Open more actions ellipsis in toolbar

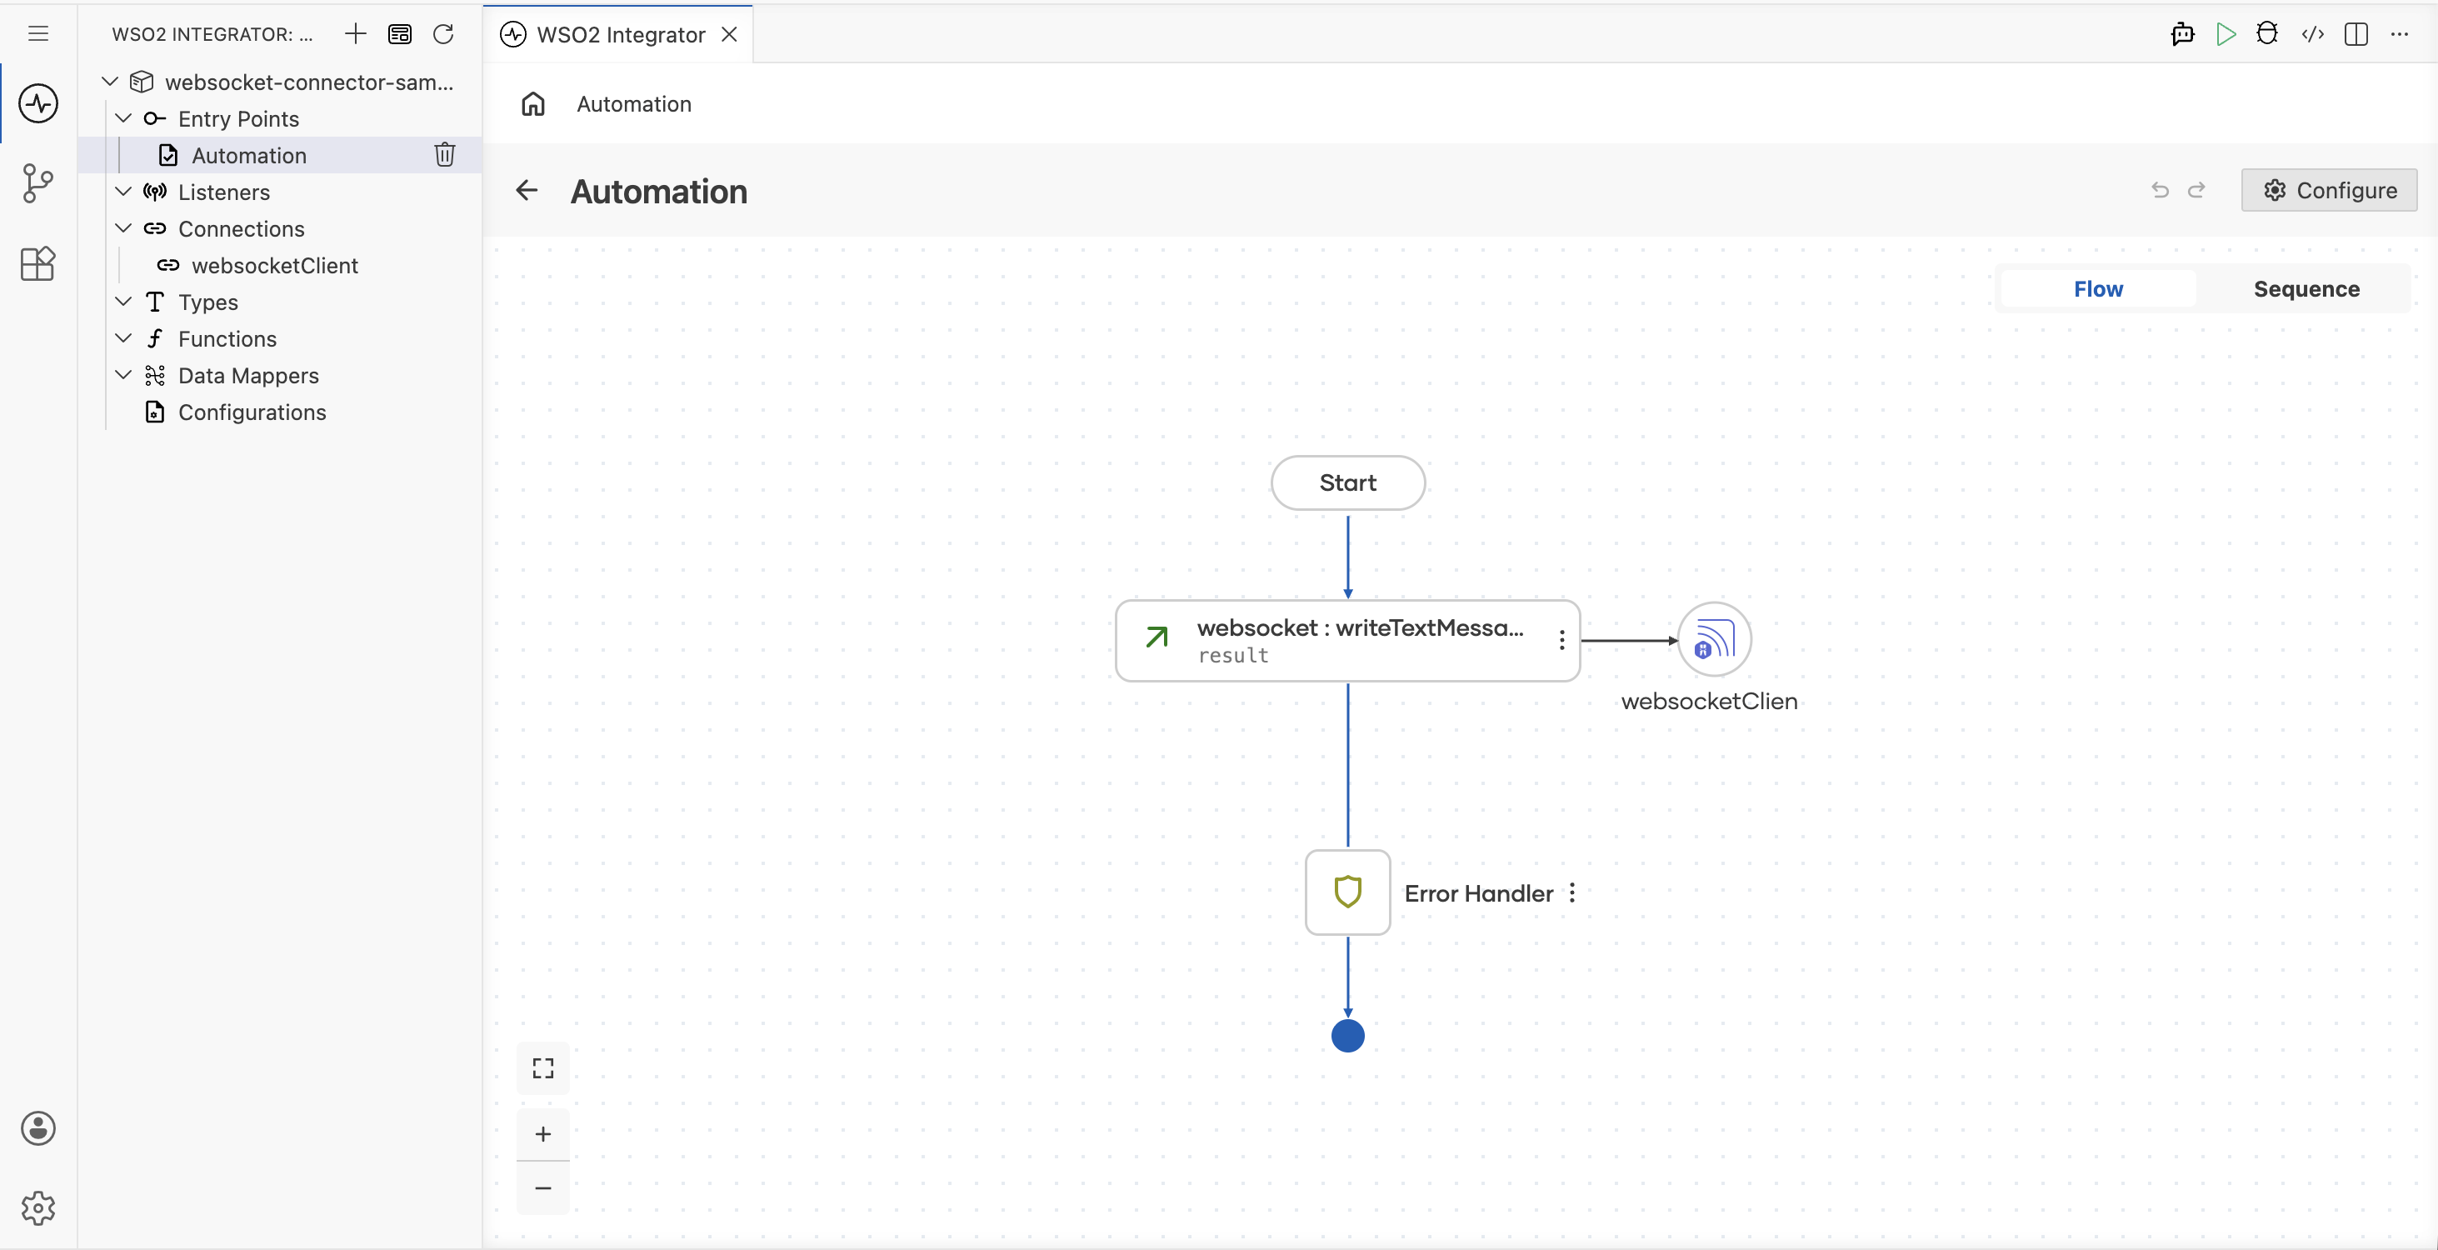coord(2399,34)
